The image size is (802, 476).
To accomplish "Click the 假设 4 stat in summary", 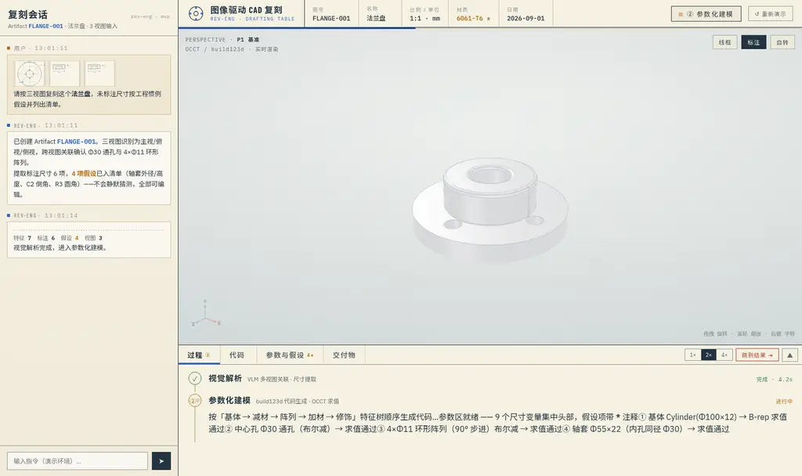I will (x=70, y=238).
